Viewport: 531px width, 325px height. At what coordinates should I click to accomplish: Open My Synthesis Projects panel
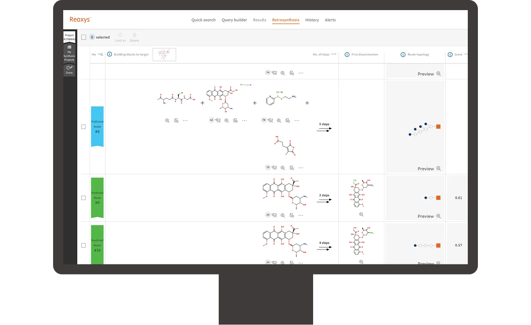69,55
